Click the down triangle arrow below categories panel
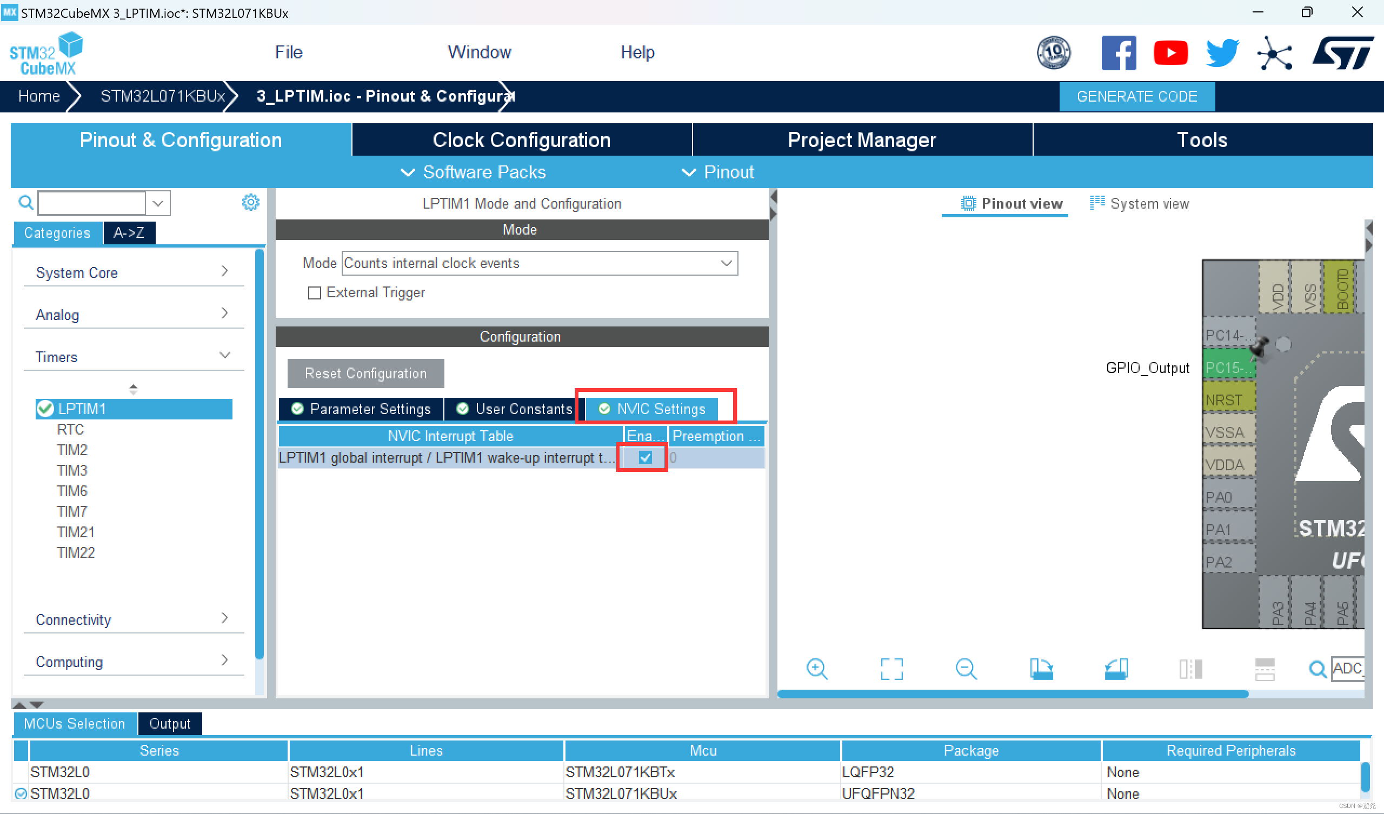 click(x=37, y=704)
